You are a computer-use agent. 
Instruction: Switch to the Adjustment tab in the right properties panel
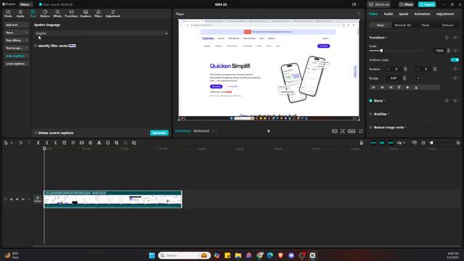click(445, 14)
